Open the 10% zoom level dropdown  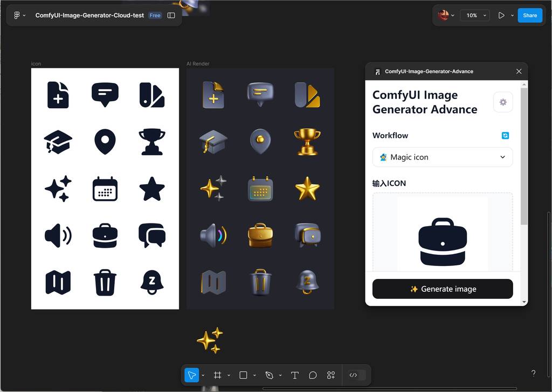[x=475, y=16]
